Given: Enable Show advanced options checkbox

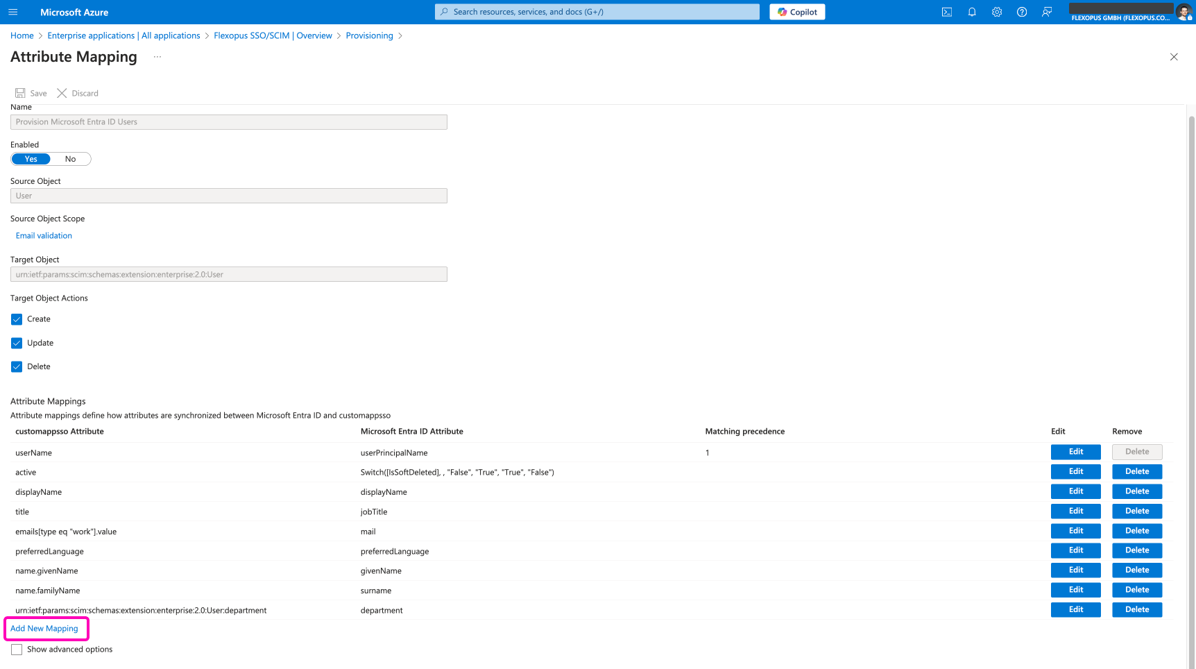Looking at the screenshot, I should coord(17,650).
